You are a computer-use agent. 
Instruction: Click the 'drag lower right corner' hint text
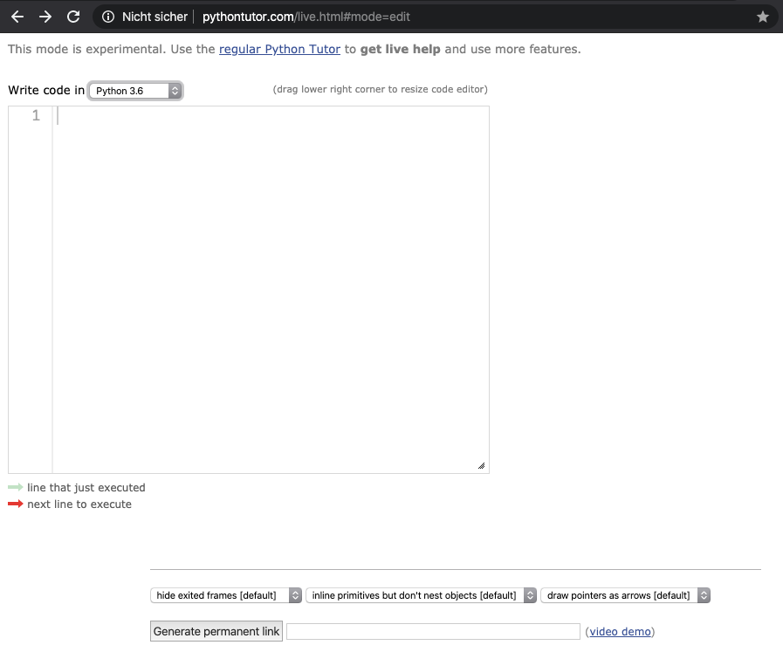pyautogui.click(x=380, y=89)
